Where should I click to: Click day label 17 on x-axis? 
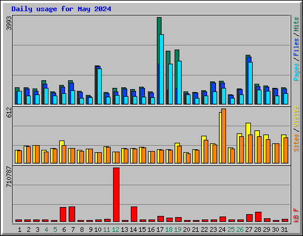[160, 230]
